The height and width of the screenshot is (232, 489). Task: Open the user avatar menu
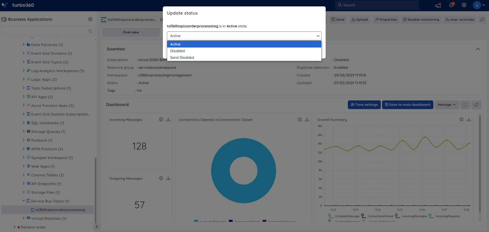point(479,5)
